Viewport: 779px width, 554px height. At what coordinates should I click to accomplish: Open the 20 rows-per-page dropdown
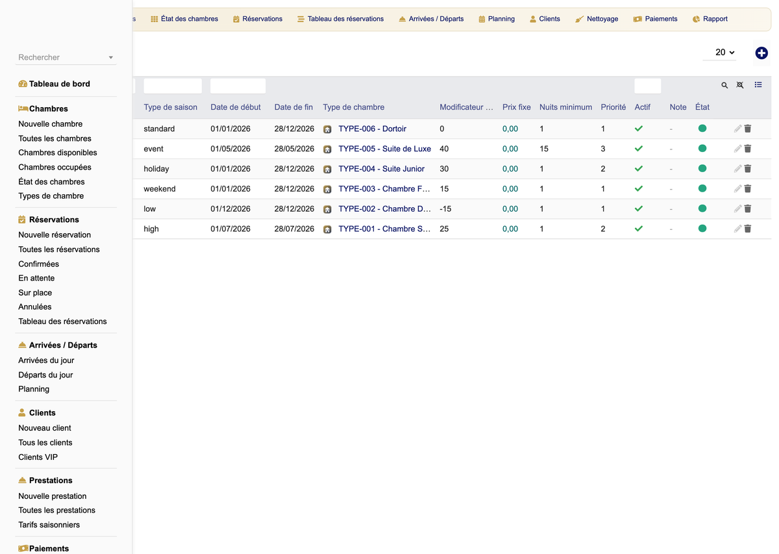pos(720,53)
